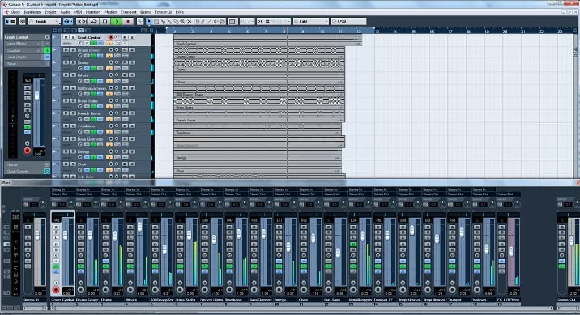Click the Strings mixer channel fader
Viewport: 580px width, 315px height.
288,247
